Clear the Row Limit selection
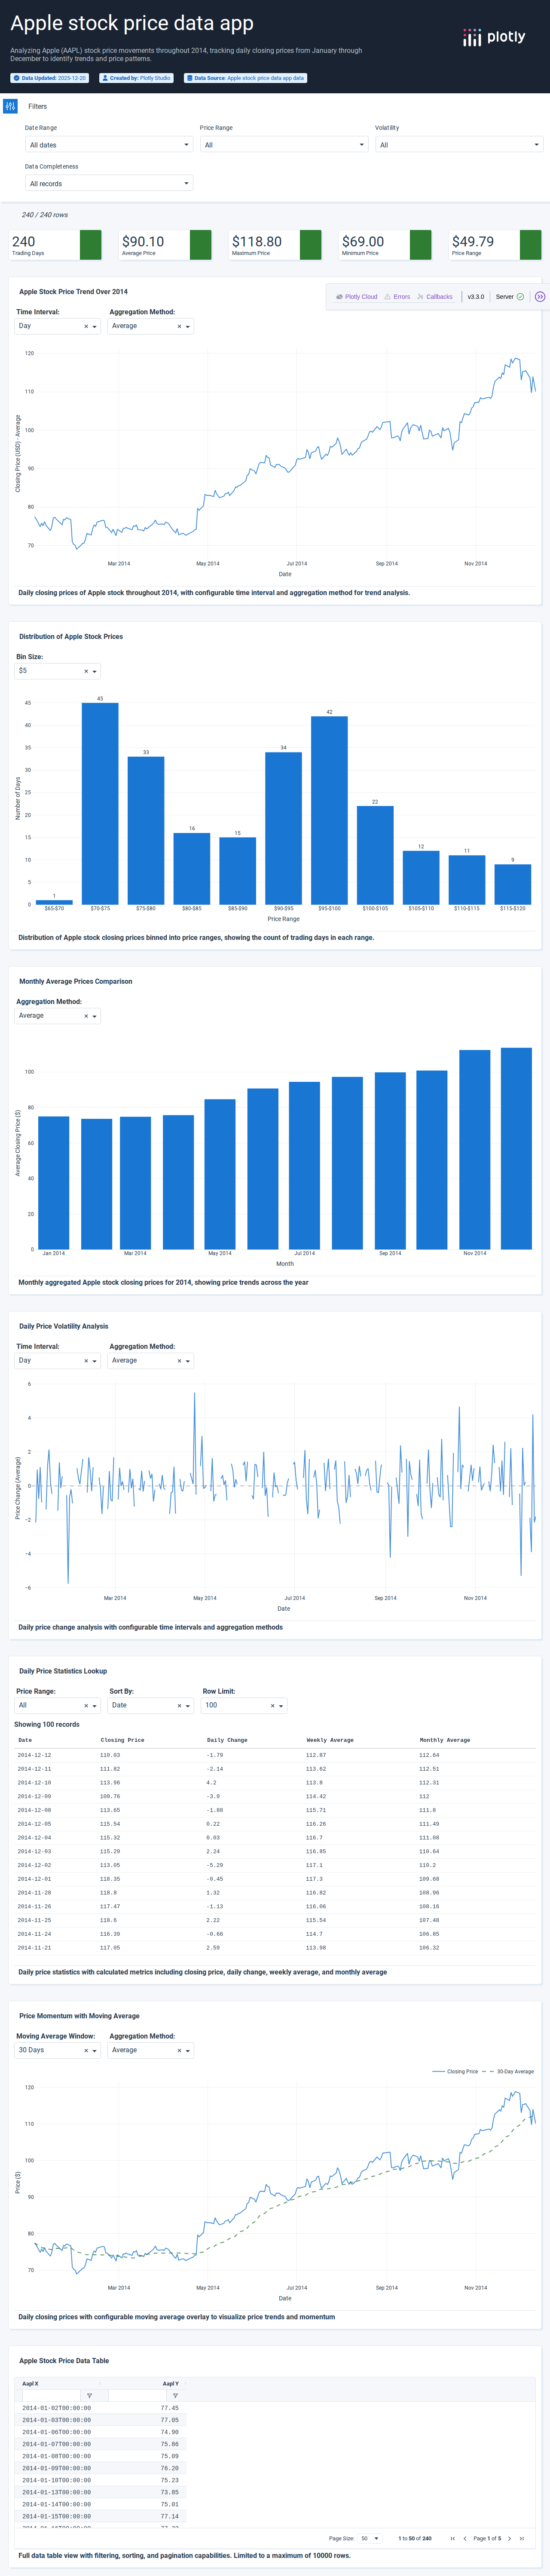The image size is (550, 2576). click(272, 1707)
